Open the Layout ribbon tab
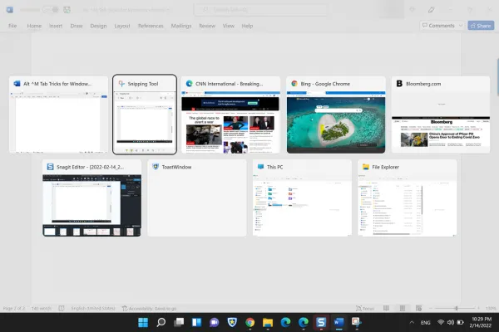Screen dimensions: 499x332 coord(122,26)
